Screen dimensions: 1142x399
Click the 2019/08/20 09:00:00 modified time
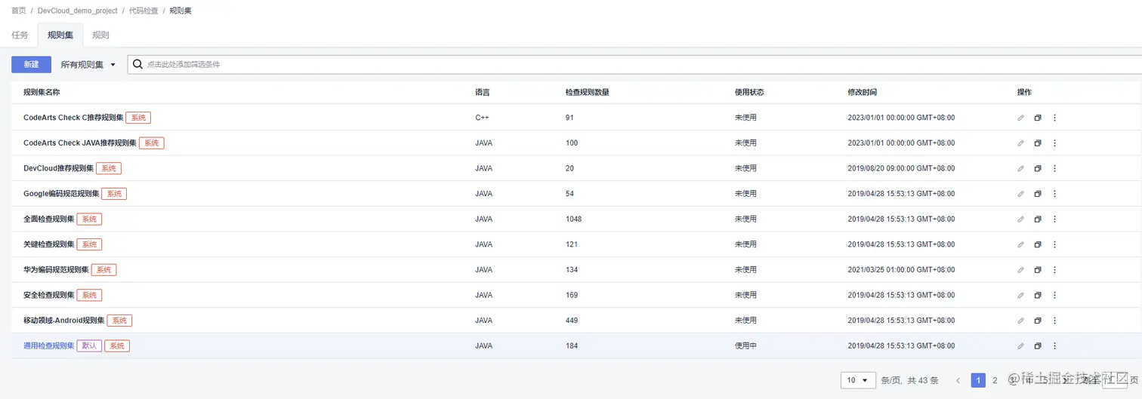tap(902, 168)
